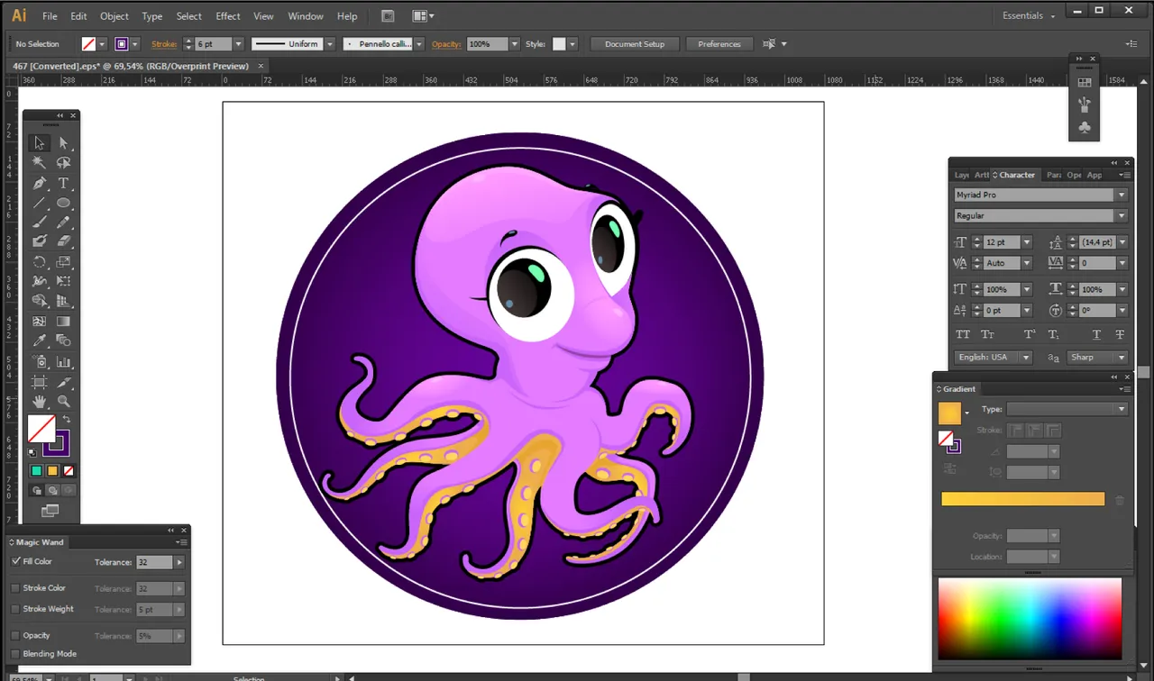Select the Eyedropper tool

tap(39, 340)
